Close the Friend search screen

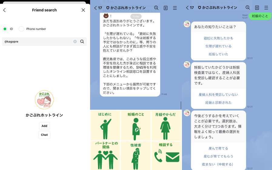click(x=83, y=10)
